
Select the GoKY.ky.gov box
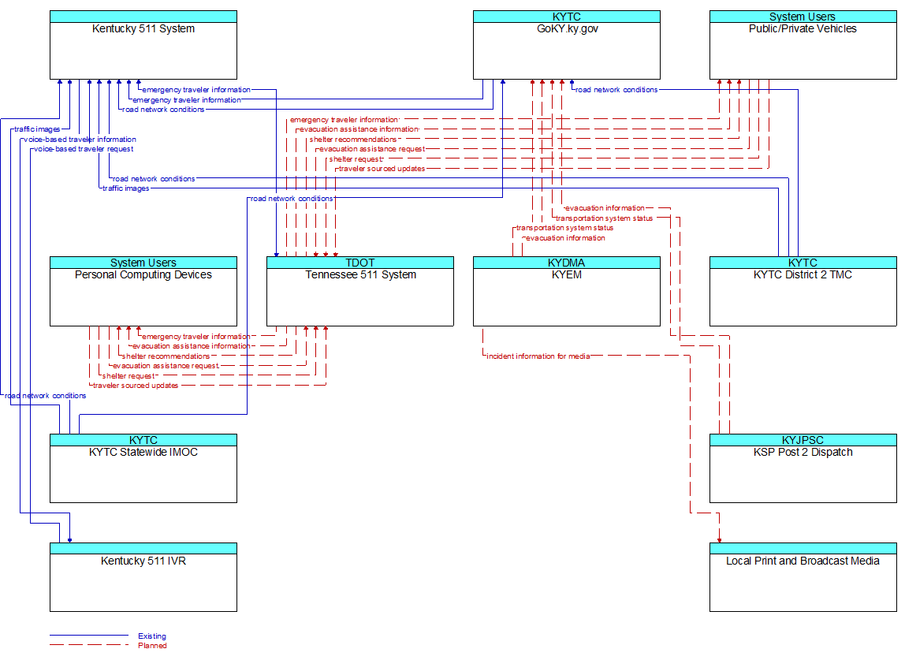pyautogui.click(x=566, y=45)
